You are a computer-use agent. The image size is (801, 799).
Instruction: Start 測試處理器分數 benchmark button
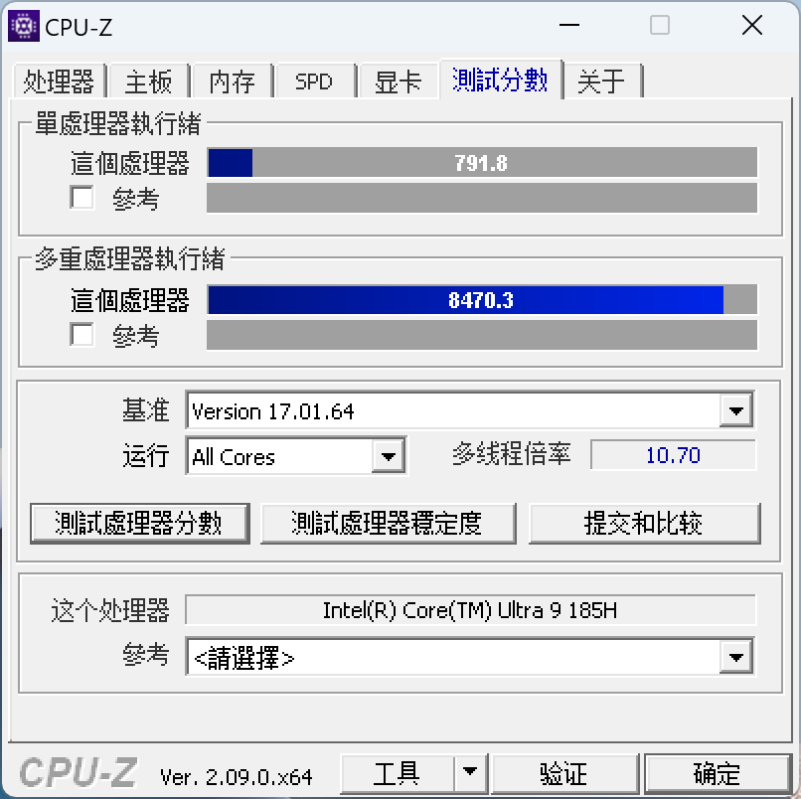139,523
